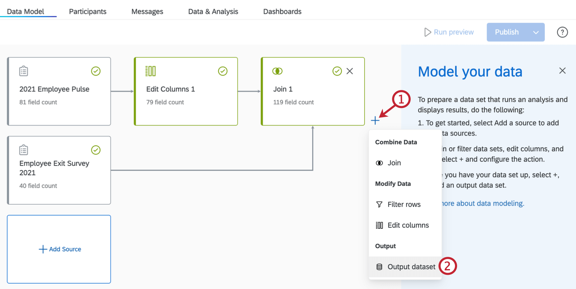Choose Edit columns from the menu
Screen dimensions: 576x289
[x=405, y=225]
